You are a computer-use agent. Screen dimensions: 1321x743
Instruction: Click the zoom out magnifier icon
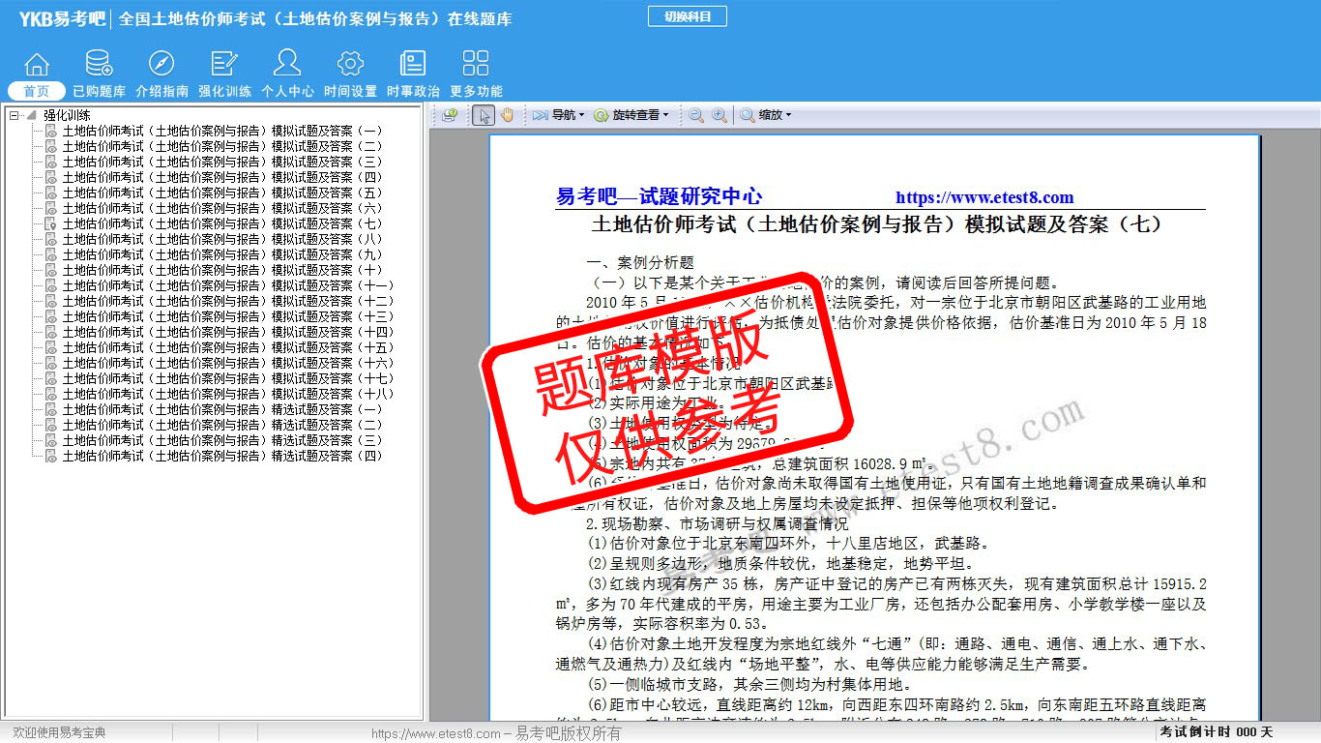pyautogui.click(x=695, y=115)
